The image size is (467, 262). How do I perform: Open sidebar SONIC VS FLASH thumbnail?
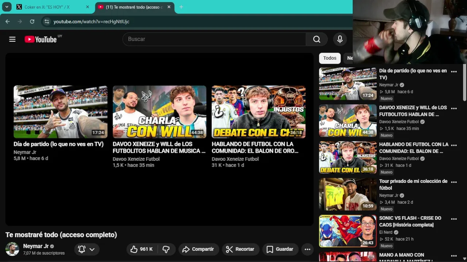(348, 231)
